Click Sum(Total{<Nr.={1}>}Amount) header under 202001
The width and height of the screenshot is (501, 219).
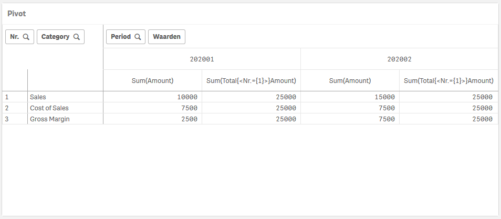tap(251, 80)
